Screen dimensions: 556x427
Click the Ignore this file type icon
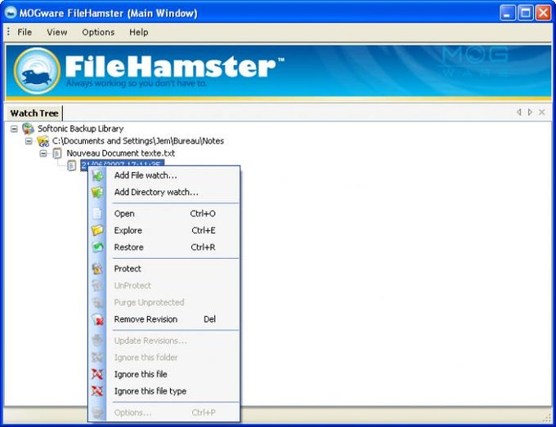97,391
